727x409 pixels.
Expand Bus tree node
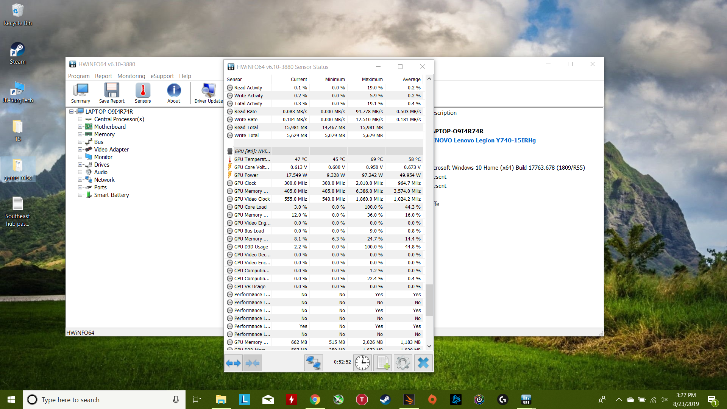(80, 142)
